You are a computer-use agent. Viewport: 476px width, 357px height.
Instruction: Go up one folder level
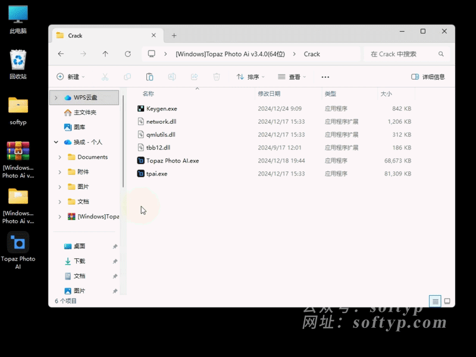click(x=105, y=54)
